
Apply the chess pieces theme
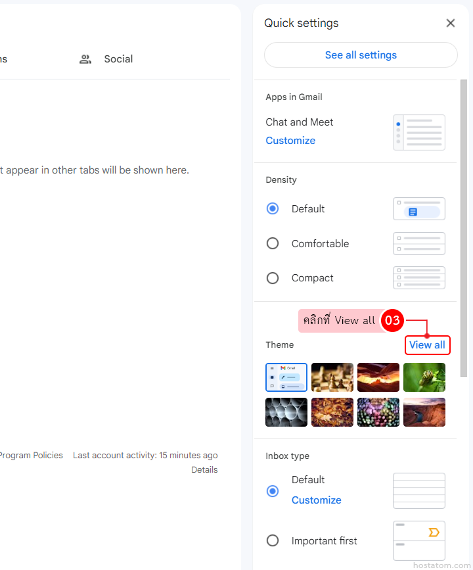tap(332, 377)
